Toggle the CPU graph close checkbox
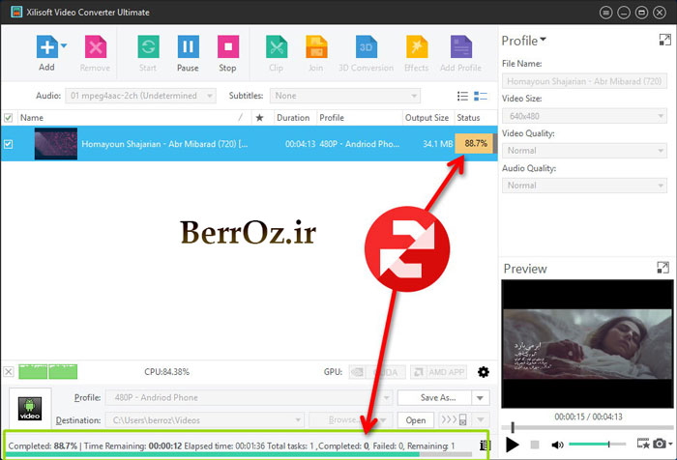The width and height of the screenshot is (677, 460). click(x=9, y=372)
